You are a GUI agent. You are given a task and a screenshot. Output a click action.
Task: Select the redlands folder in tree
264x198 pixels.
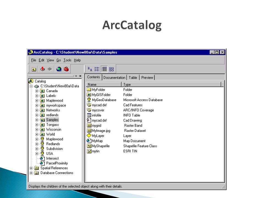[52, 115]
